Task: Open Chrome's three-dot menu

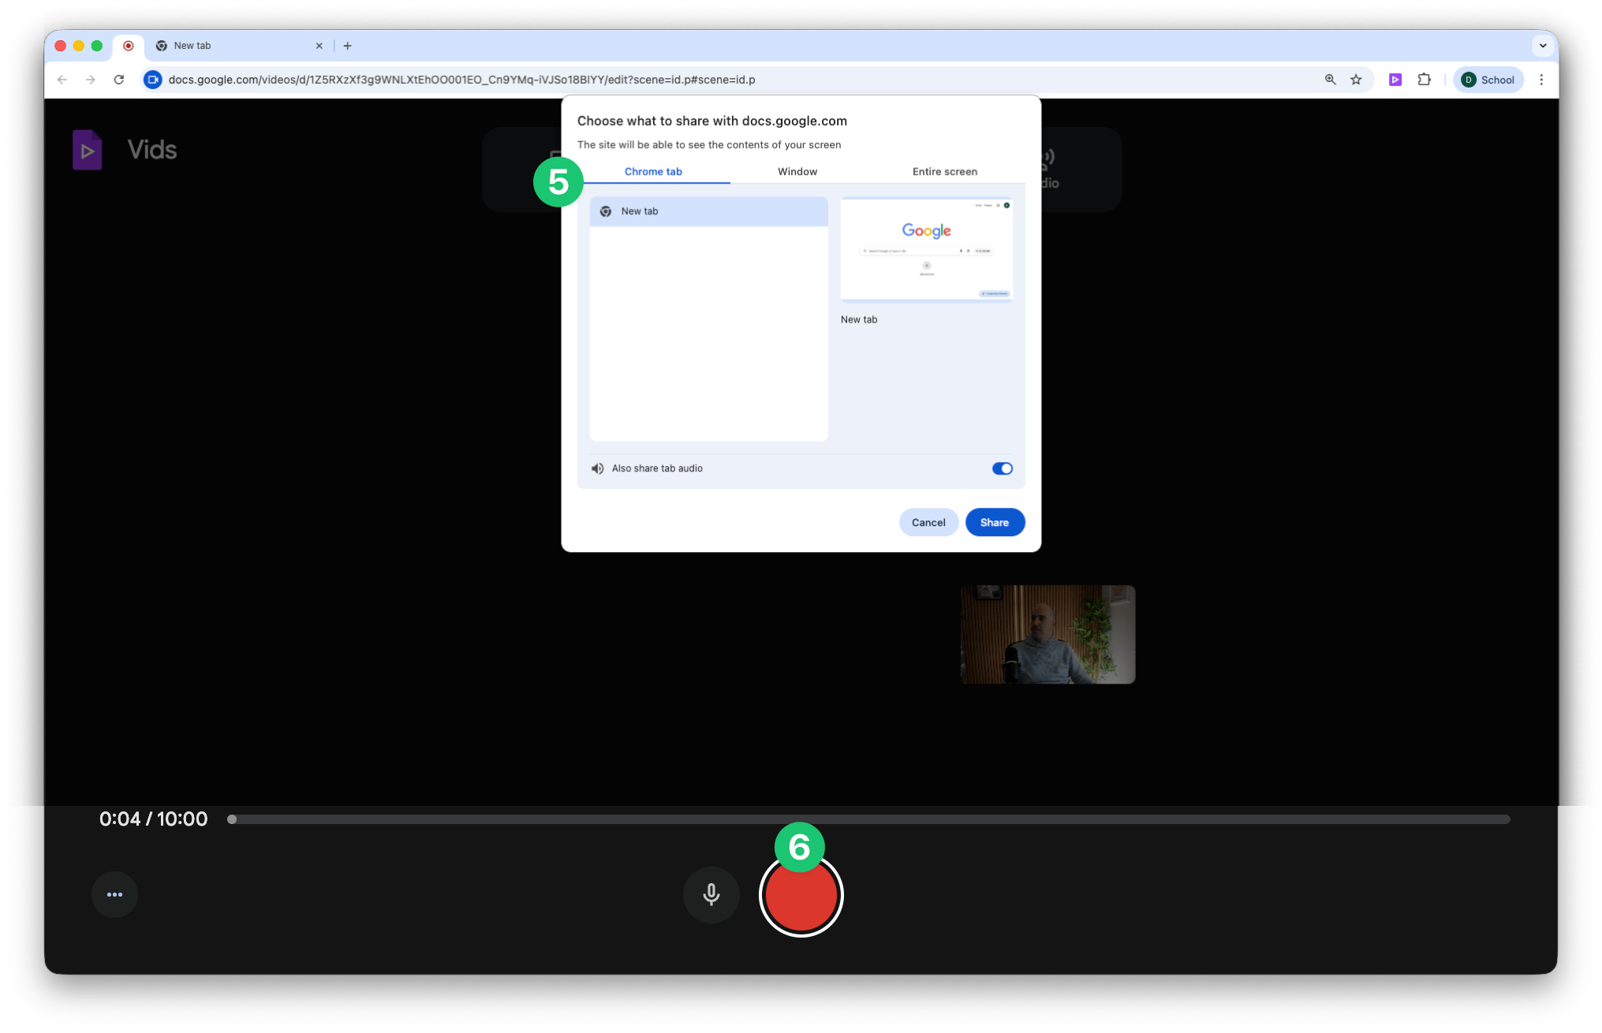Action: pyautogui.click(x=1541, y=80)
